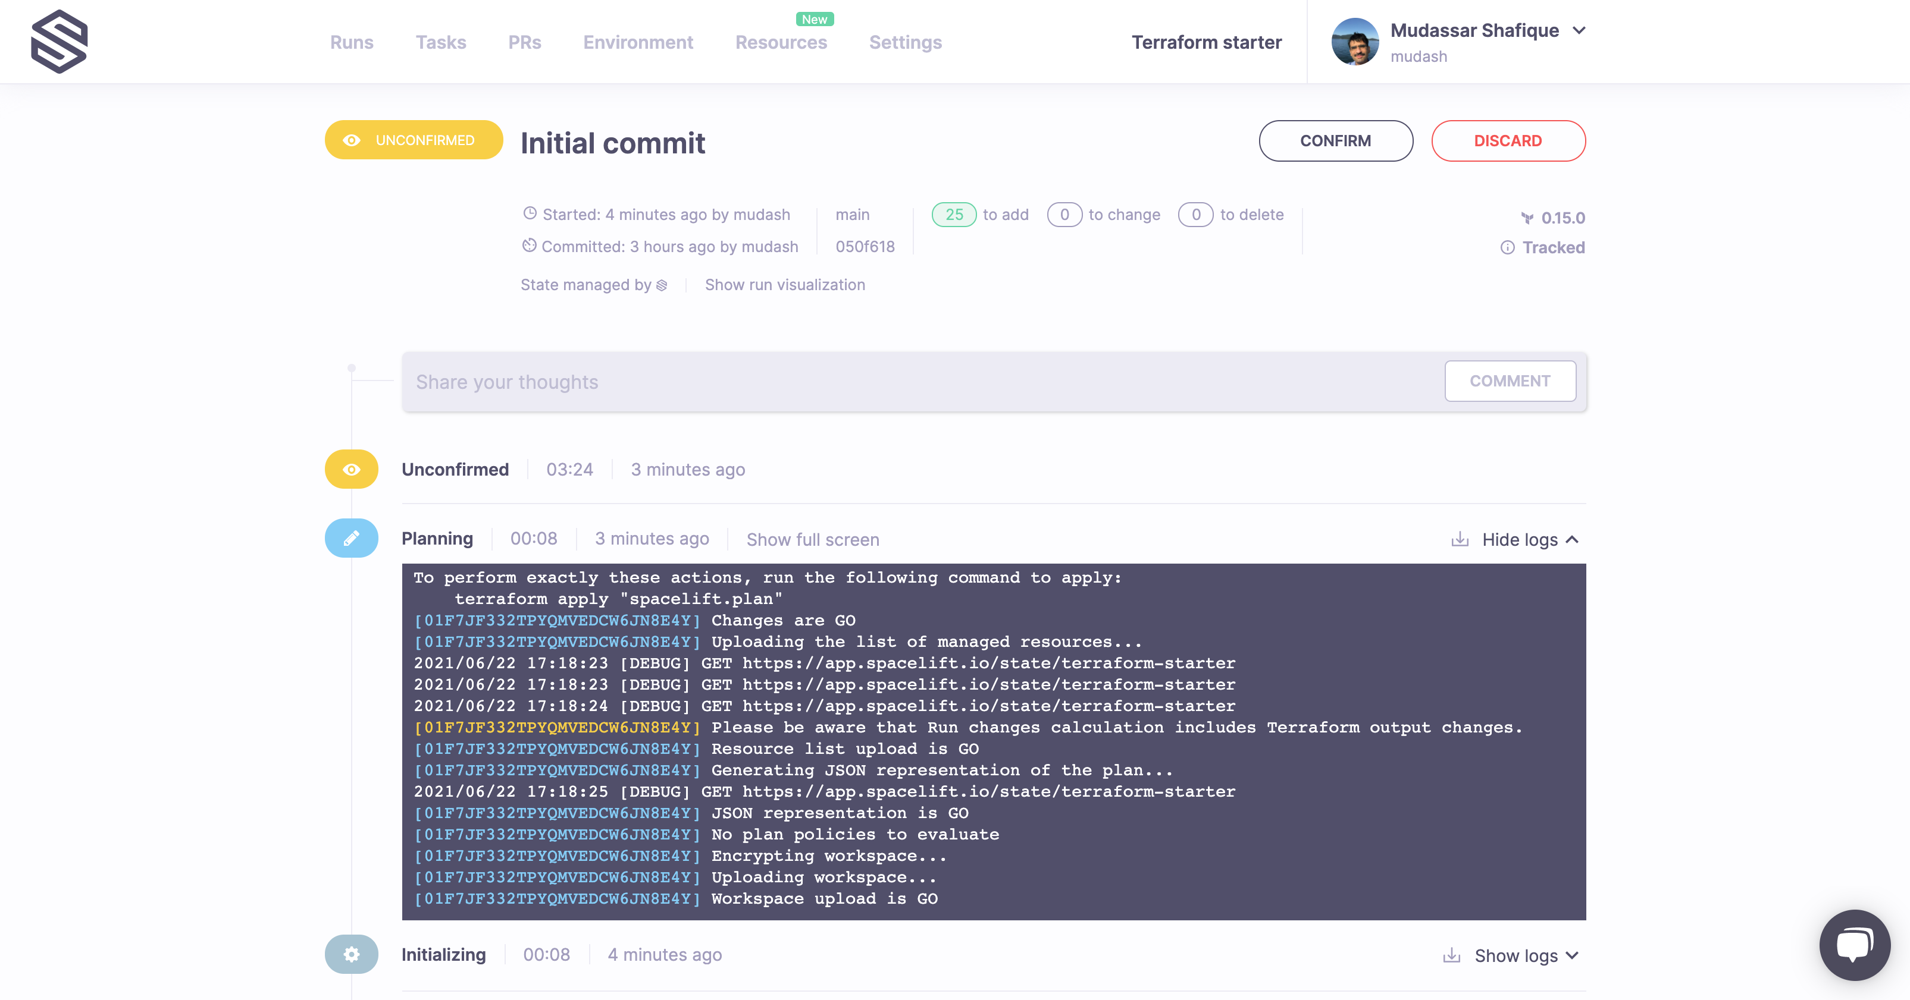The height and width of the screenshot is (1000, 1910).
Task: Click the state managed by Spacelift icon
Action: coord(660,285)
